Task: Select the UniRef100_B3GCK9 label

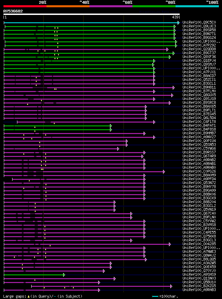Action: pyautogui.click(x=199, y=198)
